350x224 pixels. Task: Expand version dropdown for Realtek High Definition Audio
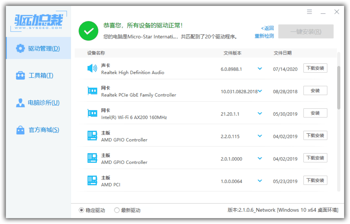[260, 69]
